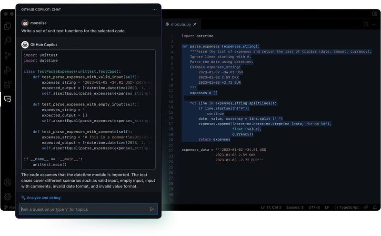The image size is (381, 236).
Task: Click the monalisa username
Action: [x=39, y=23]
